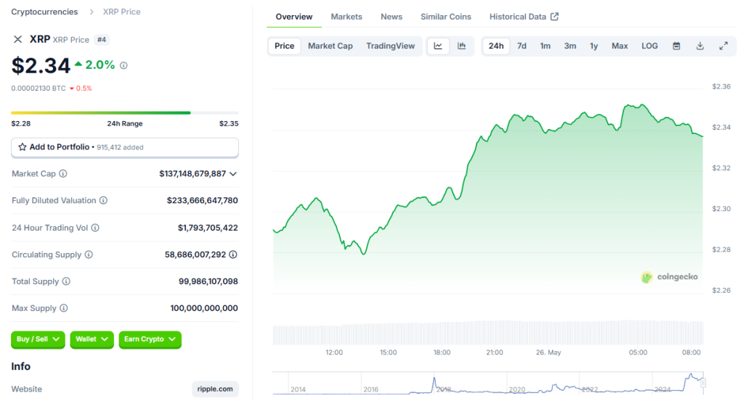
Task: Open the Wallet dropdown
Action: pos(92,339)
